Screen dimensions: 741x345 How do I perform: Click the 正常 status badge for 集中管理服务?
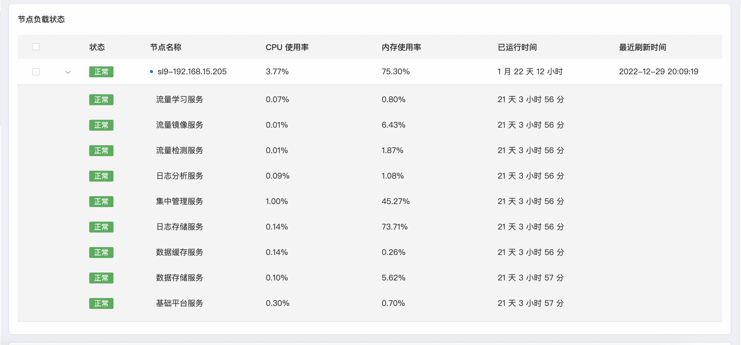pos(101,202)
